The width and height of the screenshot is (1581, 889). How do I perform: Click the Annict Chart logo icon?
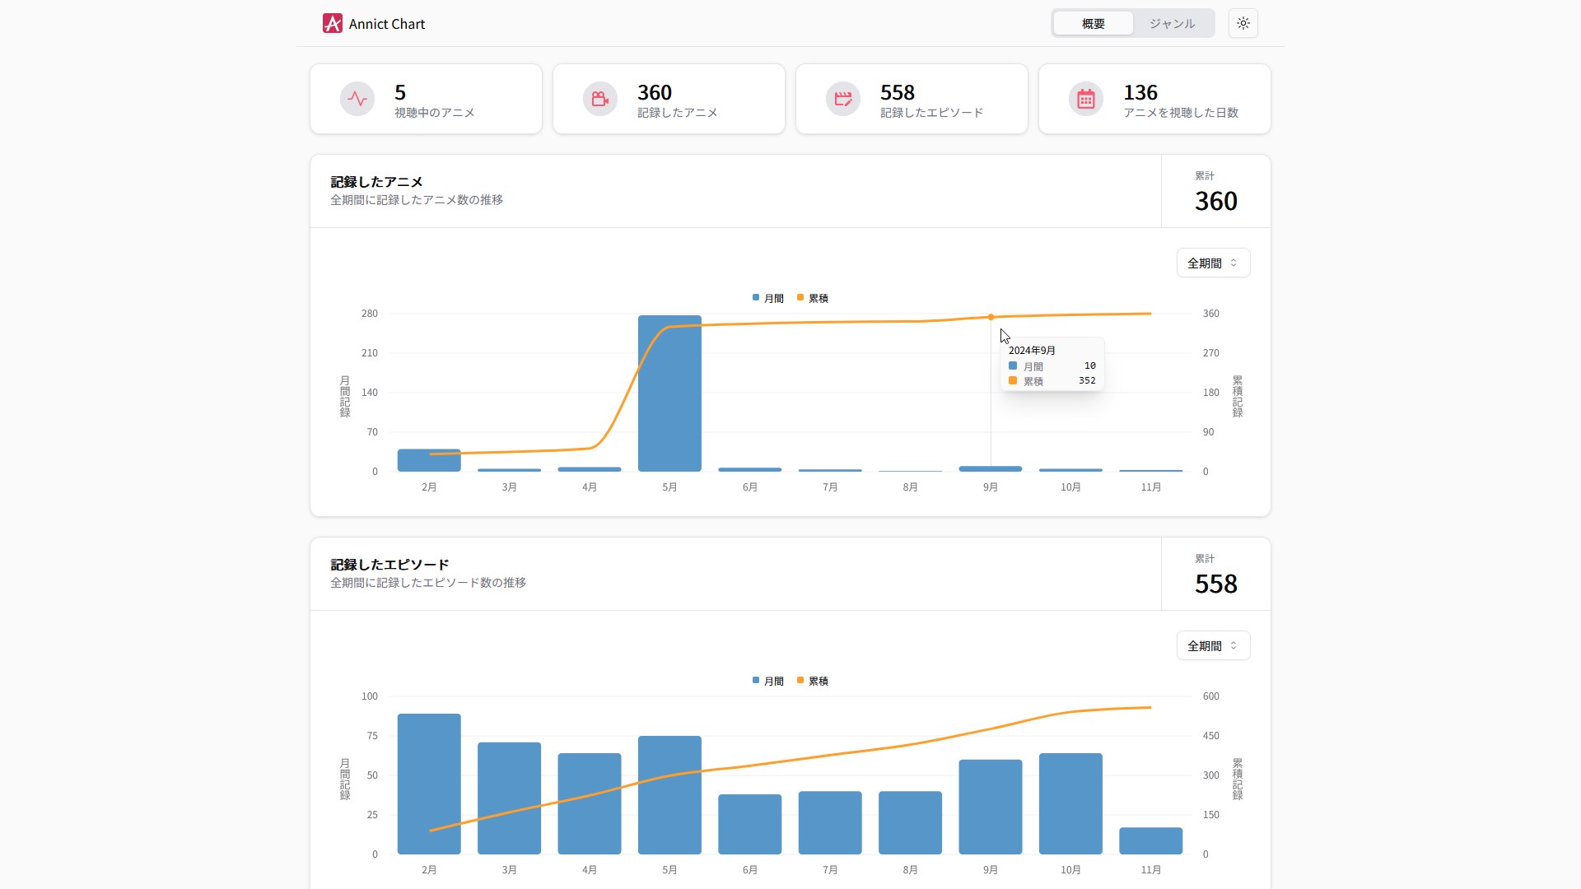[332, 23]
